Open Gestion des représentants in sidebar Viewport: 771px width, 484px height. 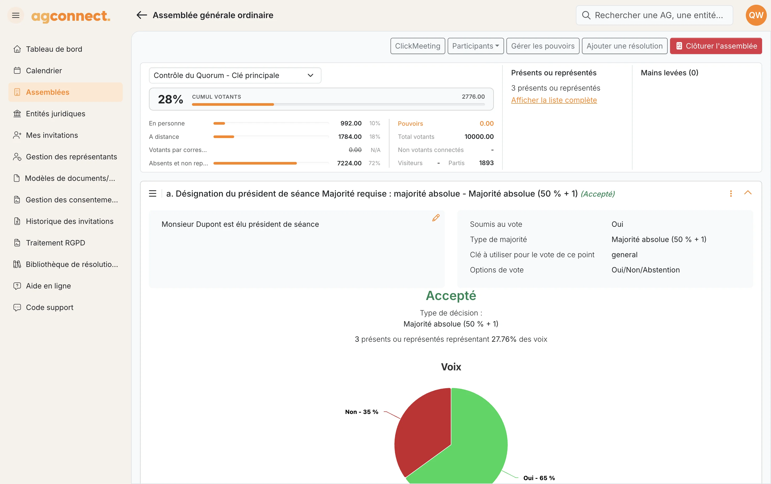coord(66,156)
